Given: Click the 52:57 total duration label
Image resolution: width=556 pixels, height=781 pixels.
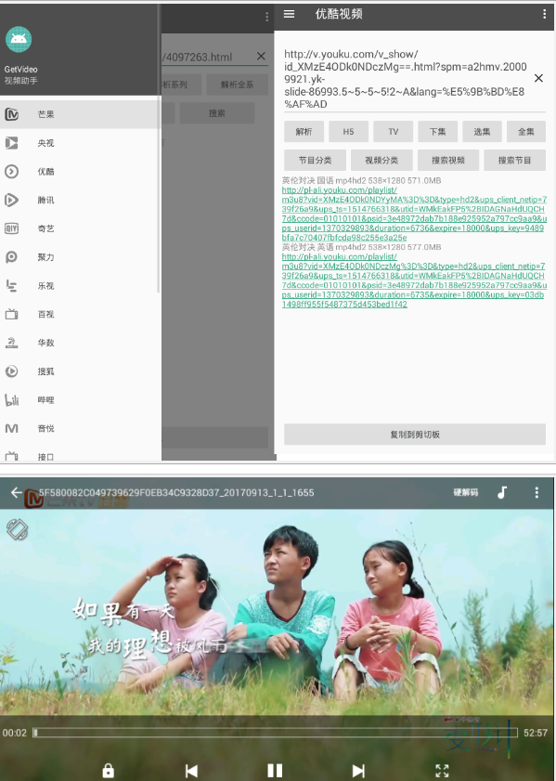Looking at the screenshot, I should [x=535, y=733].
